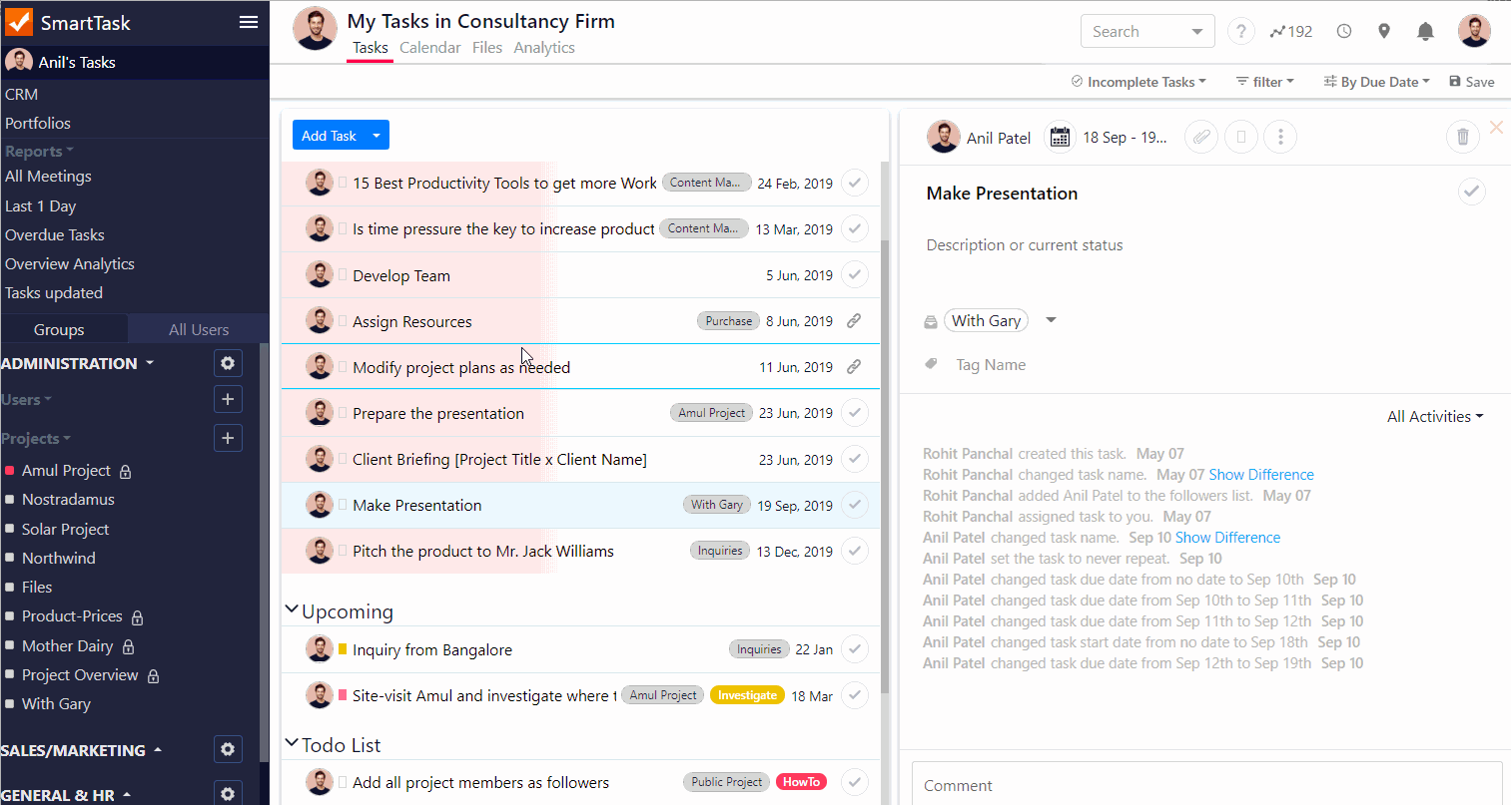The image size is (1511, 805).
Task: Collapse the Upcoming section
Action: click(292, 609)
